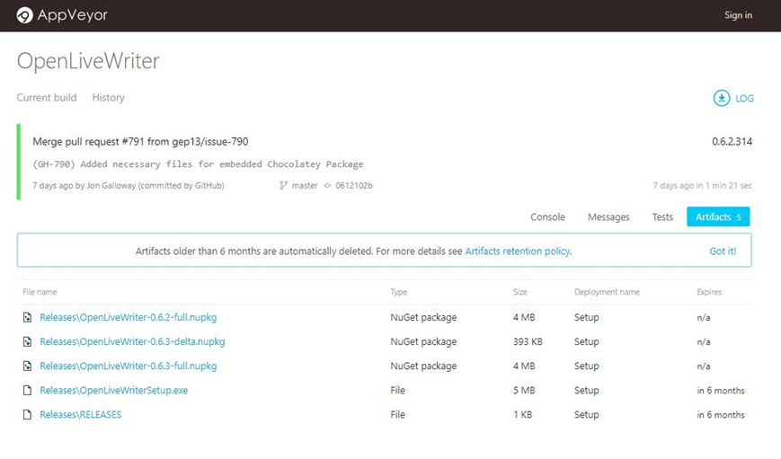Image resolution: width=781 pixels, height=459 pixels.
Task: Download Releases\OpenLiveWriterSetup.exe
Action: pos(113,391)
